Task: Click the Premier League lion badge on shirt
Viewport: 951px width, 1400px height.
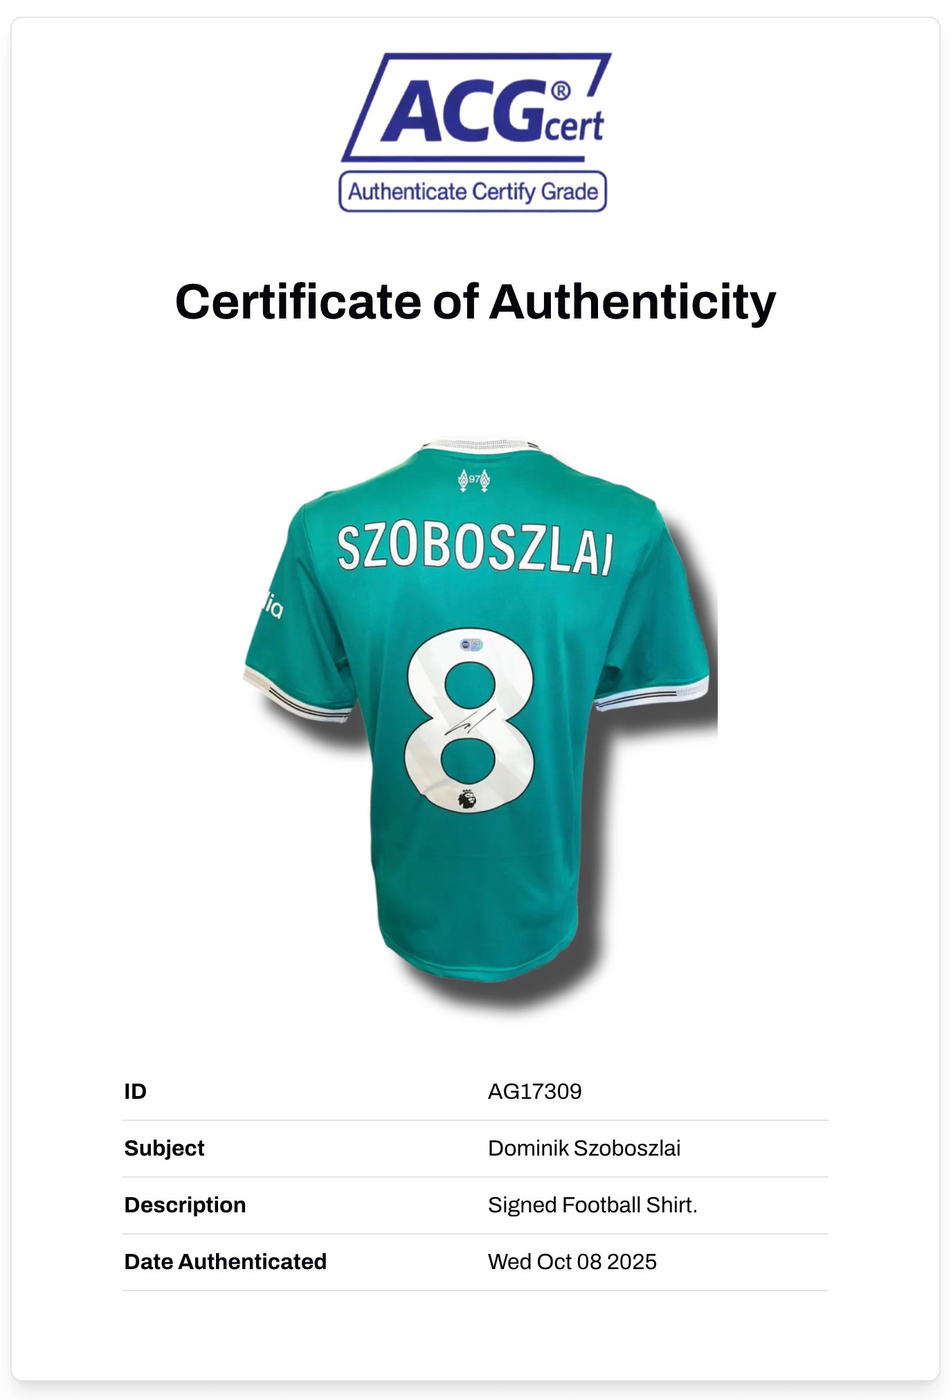Action: (467, 799)
